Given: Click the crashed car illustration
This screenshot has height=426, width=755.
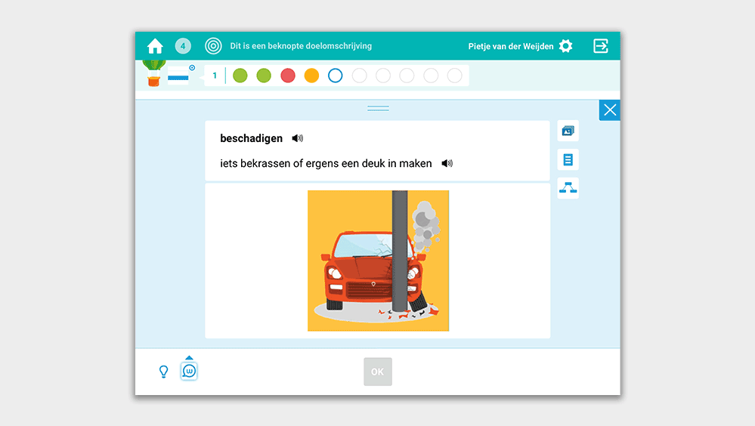Looking at the screenshot, I should pyautogui.click(x=379, y=261).
